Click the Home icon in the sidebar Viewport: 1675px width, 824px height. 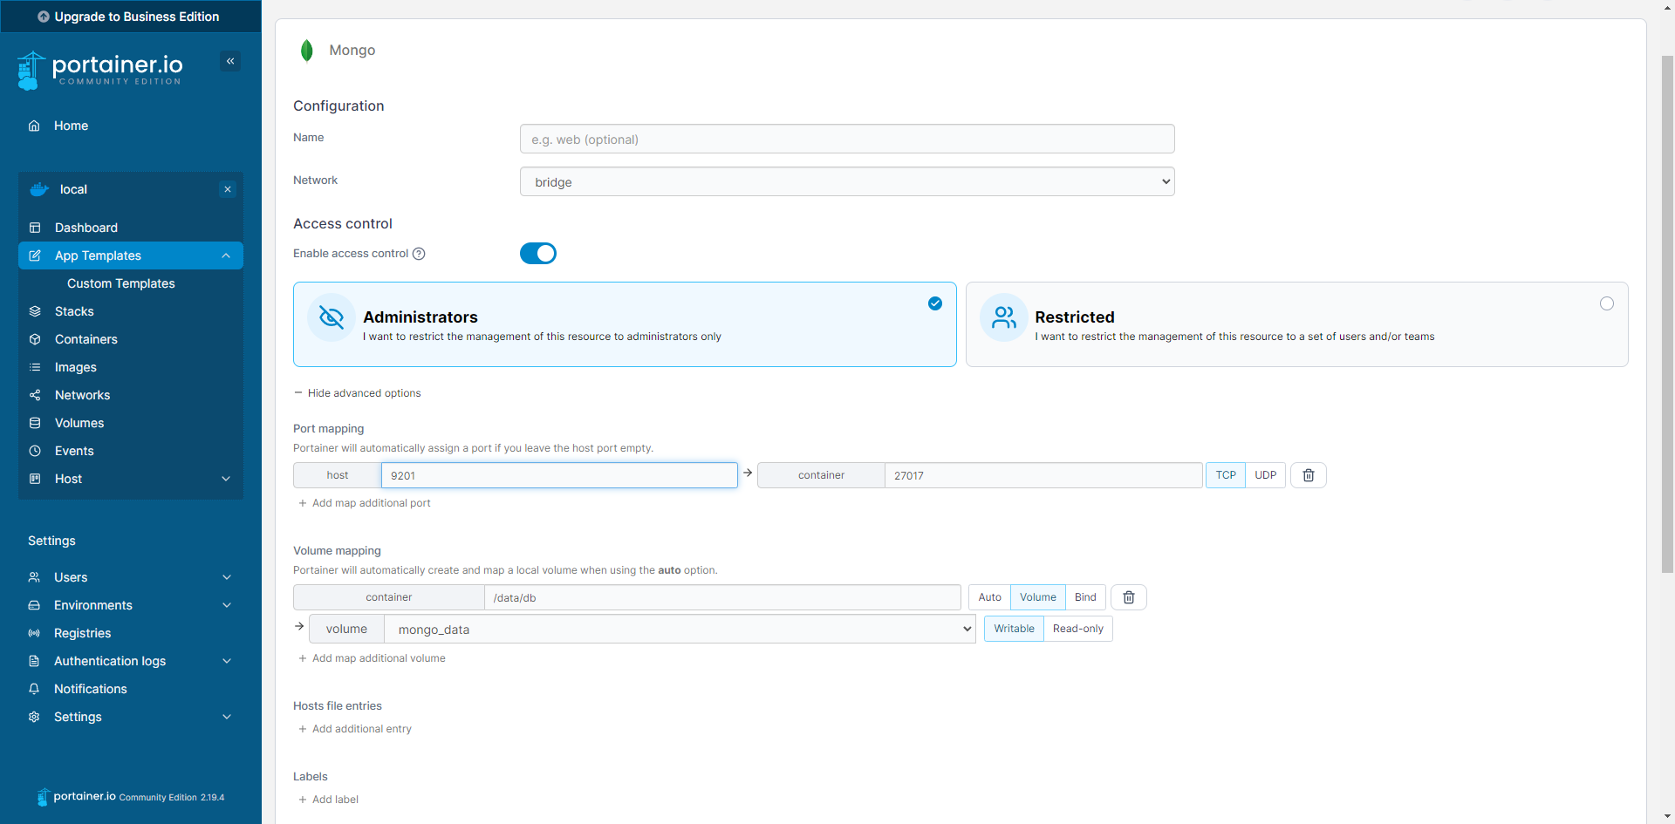pos(34,126)
